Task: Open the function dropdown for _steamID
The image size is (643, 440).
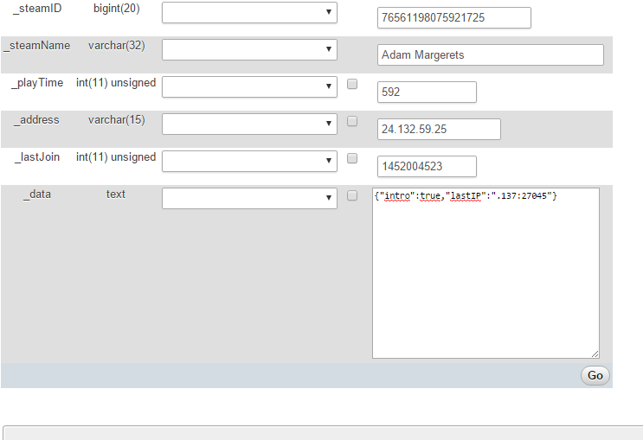Action: [x=249, y=13]
